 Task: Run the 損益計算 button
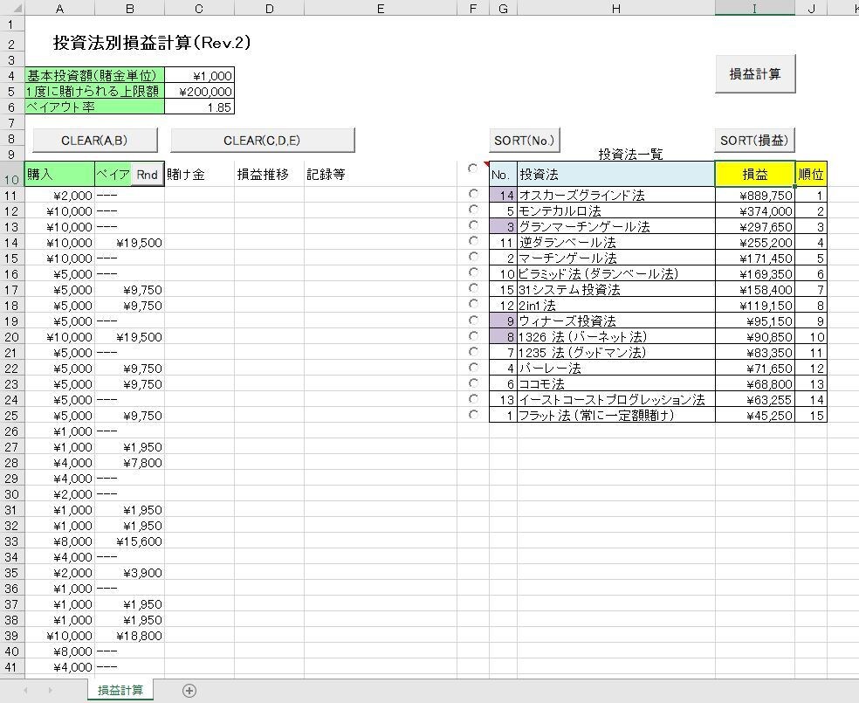[x=755, y=74]
